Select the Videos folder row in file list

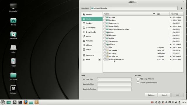pos(143,44)
